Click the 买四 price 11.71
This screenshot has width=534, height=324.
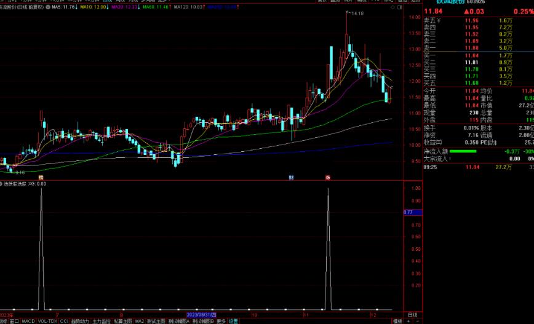click(x=472, y=76)
